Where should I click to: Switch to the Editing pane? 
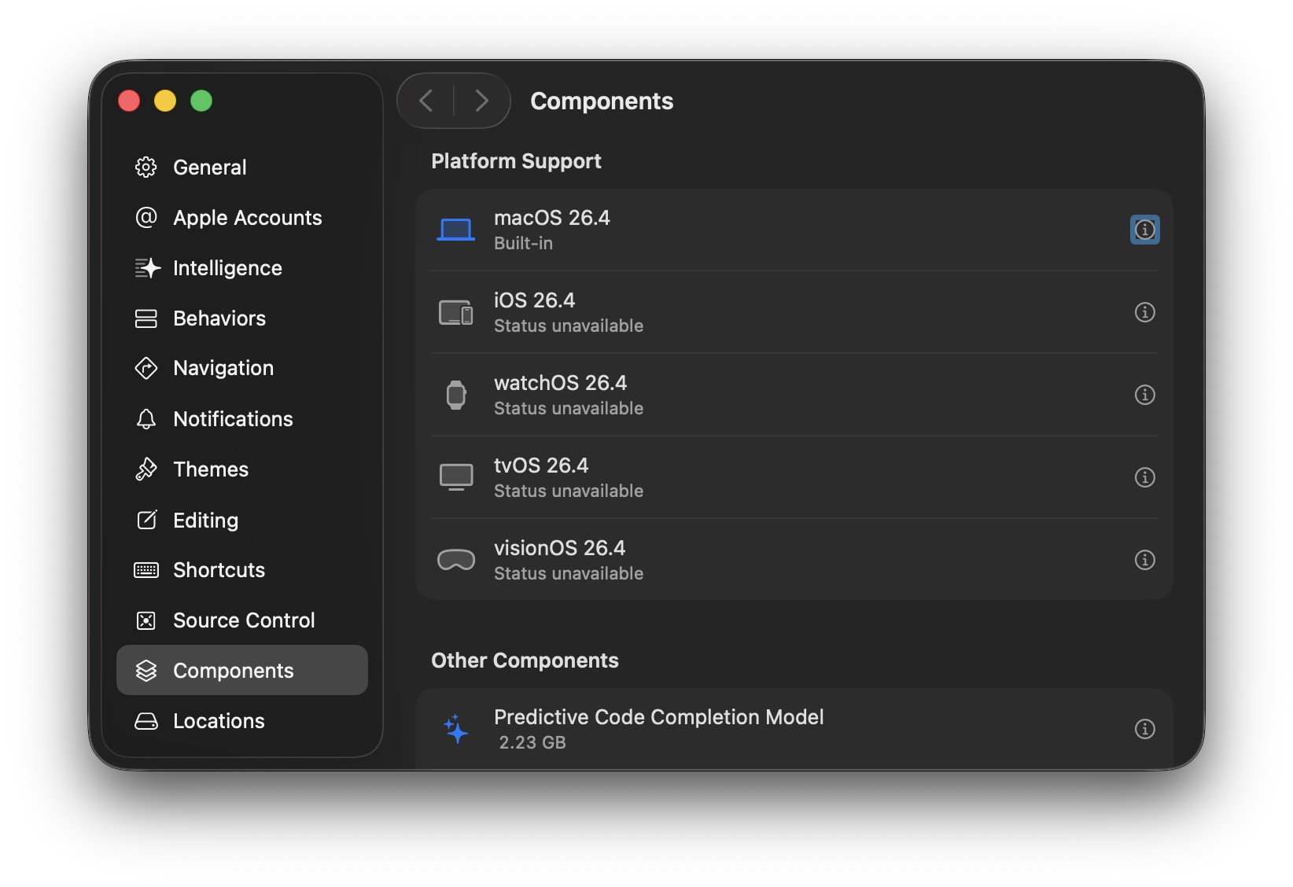point(242,520)
